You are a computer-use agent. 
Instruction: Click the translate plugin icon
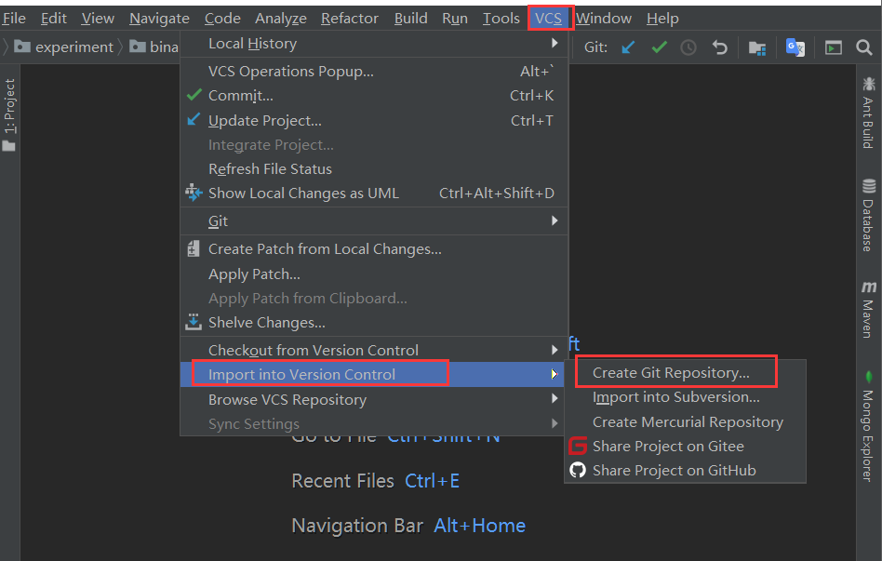(795, 47)
